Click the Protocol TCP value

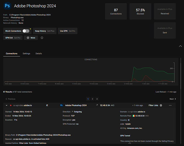[x=73, y=116]
